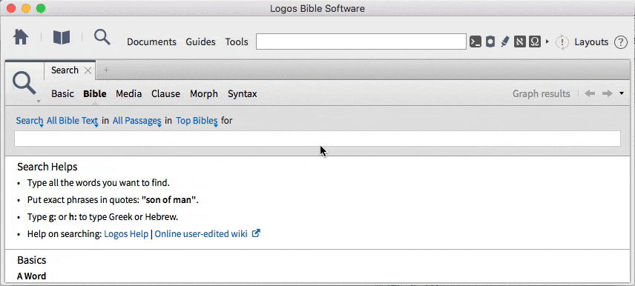Image resolution: width=635 pixels, height=286 pixels.
Task: Expand shortcuts bar overflow arrow
Action: click(547, 41)
